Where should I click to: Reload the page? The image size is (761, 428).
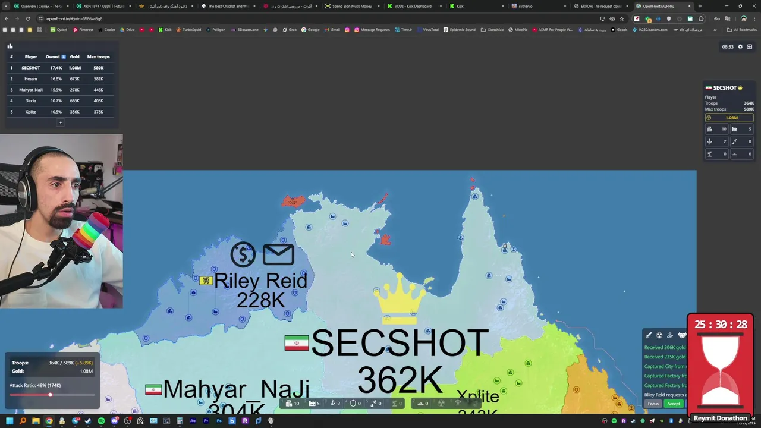(27, 18)
